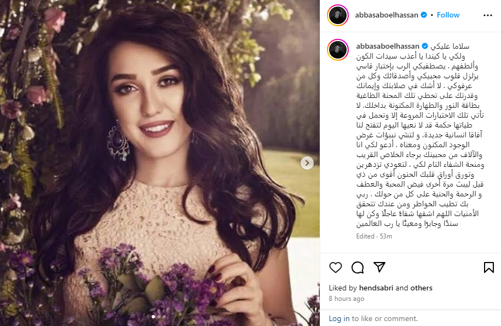Open the three-dot more options menu

tap(487, 15)
